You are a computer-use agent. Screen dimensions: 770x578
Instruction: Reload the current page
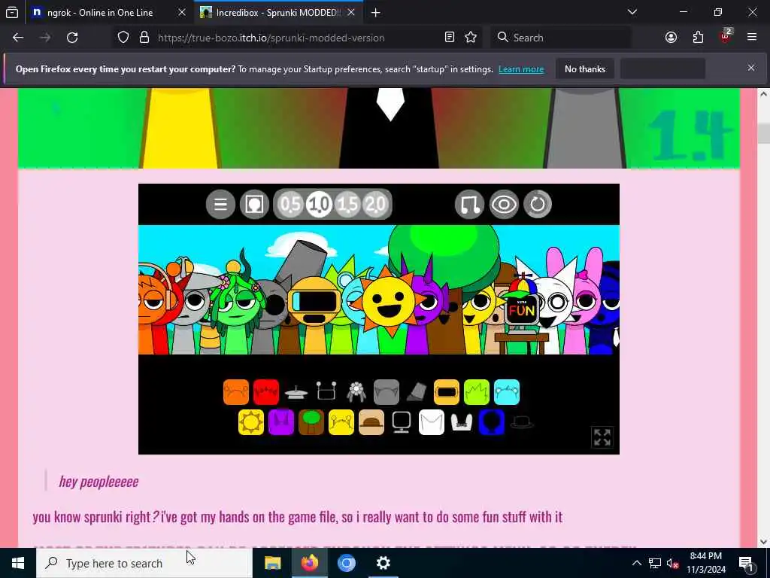pyautogui.click(x=72, y=38)
